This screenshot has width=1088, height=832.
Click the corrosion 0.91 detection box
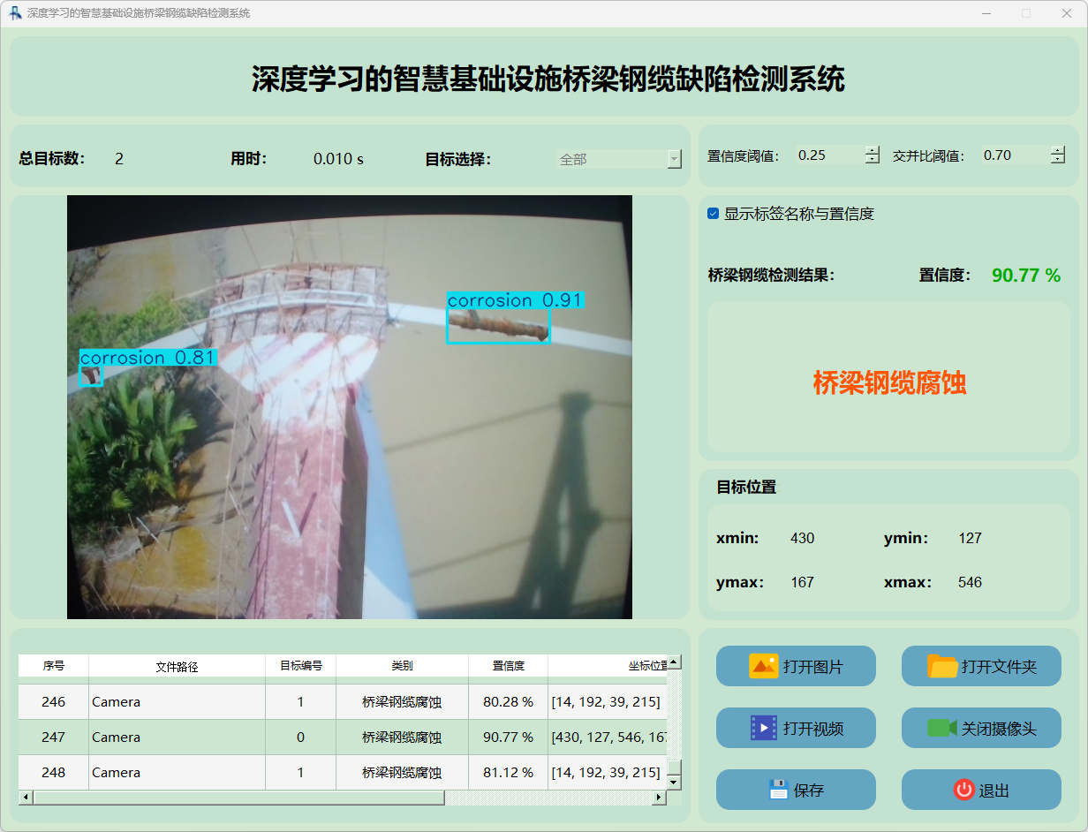point(498,327)
